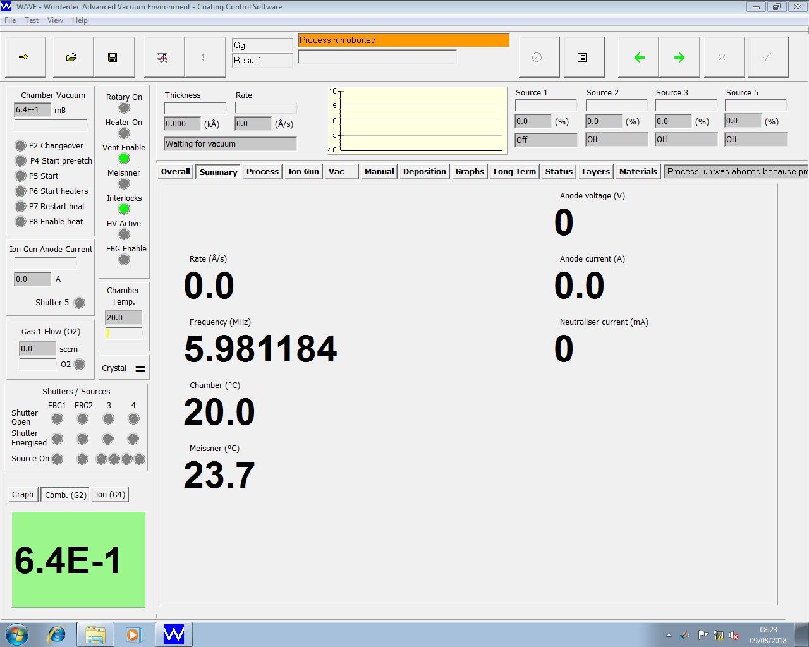This screenshot has width=809, height=647.
Task: Click the green right arrow button
Action: (x=679, y=57)
